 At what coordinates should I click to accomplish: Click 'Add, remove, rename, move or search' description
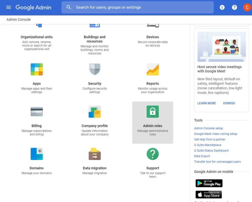(x=37, y=45)
